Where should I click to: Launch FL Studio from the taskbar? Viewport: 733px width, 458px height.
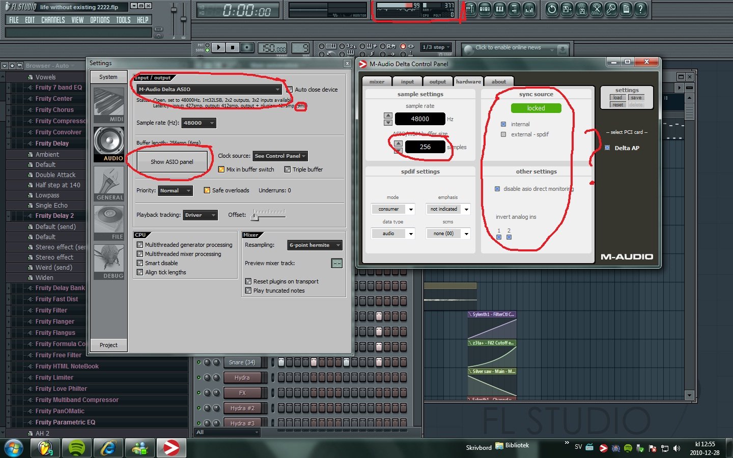point(45,448)
